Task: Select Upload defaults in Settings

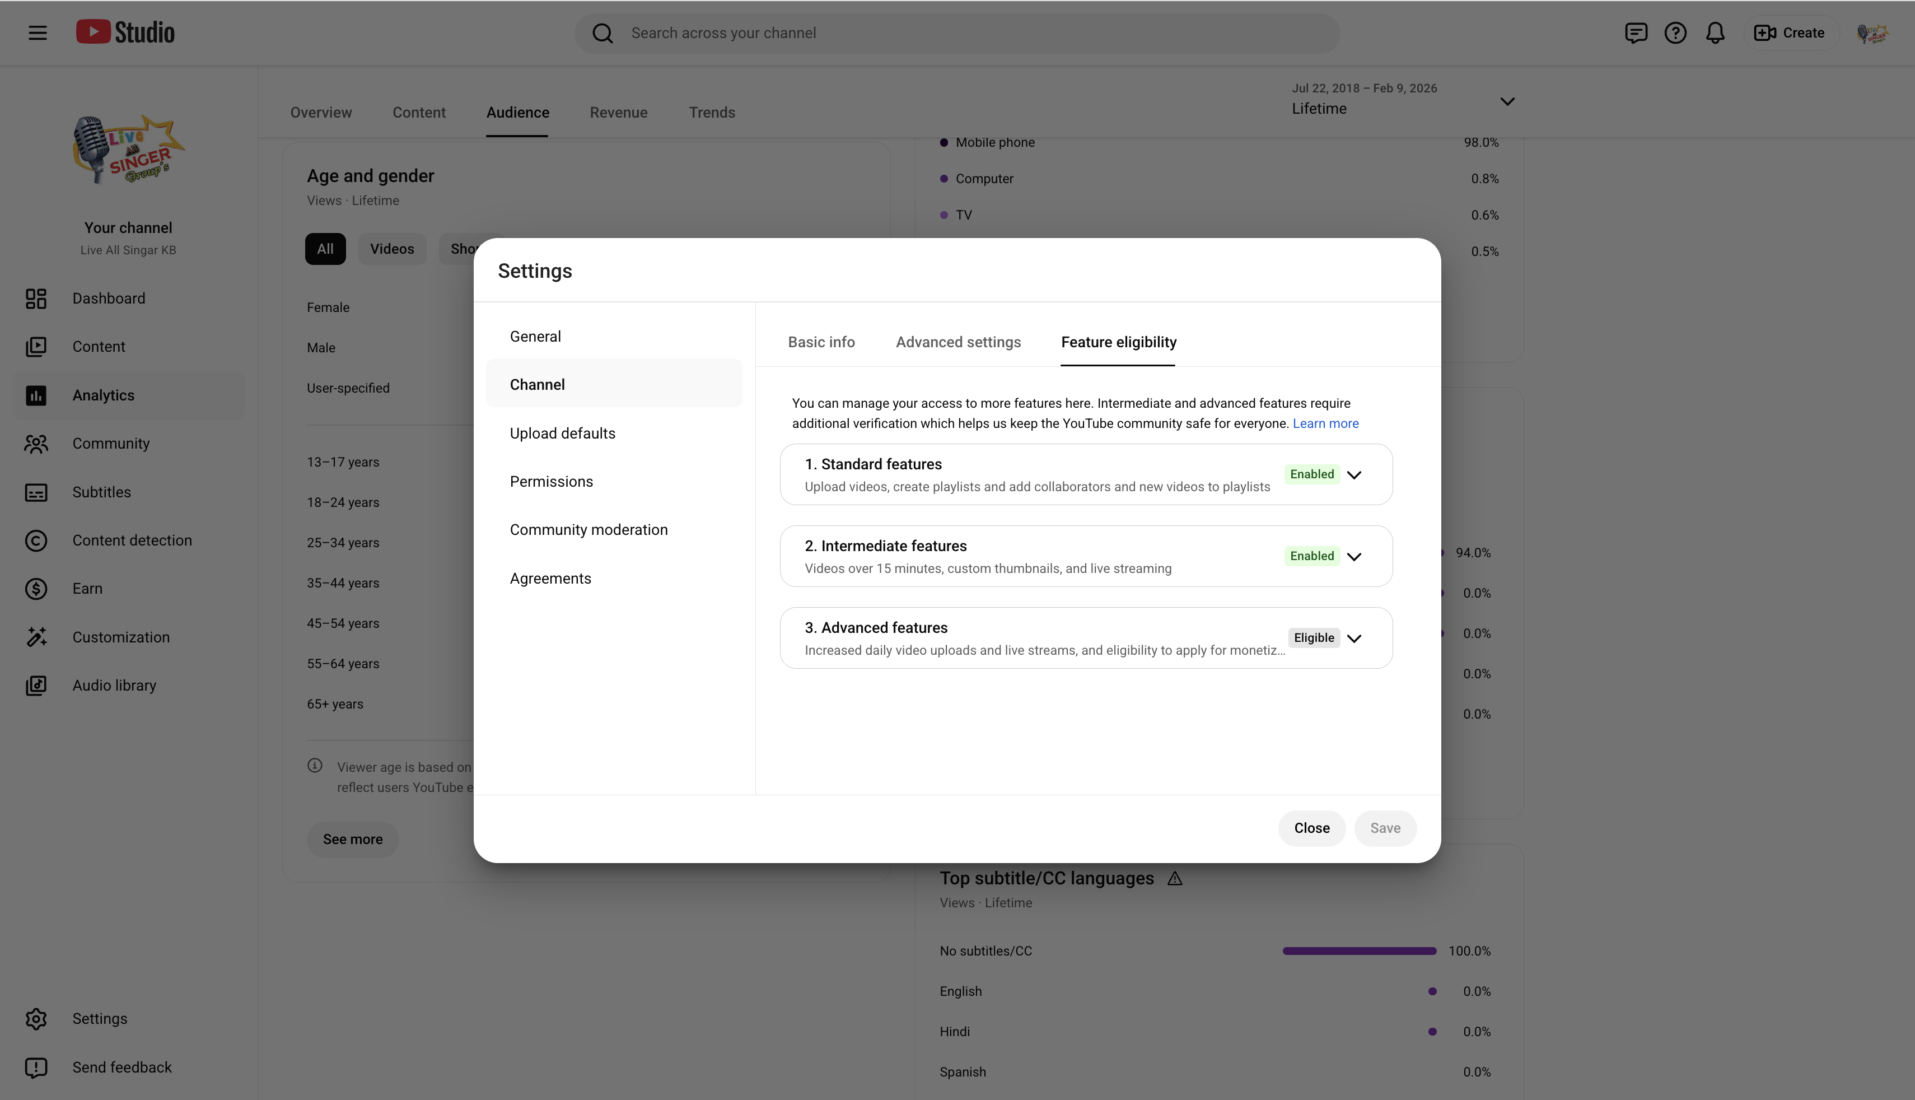Action: (614, 433)
